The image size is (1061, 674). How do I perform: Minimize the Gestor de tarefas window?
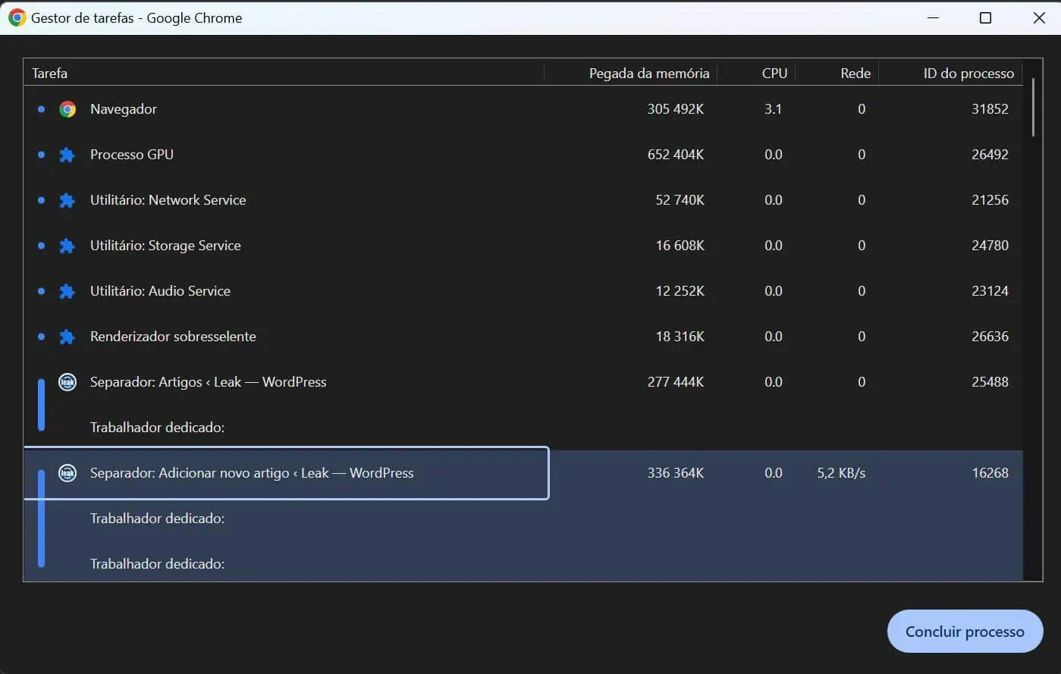coord(932,17)
